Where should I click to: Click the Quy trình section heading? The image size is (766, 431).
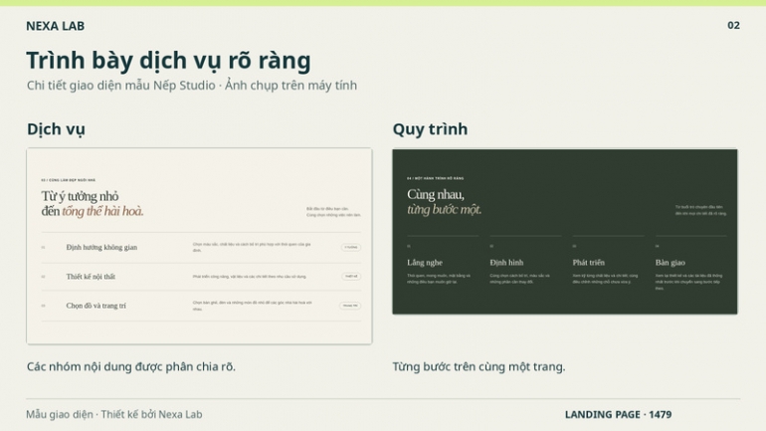(x=430, y=129)
